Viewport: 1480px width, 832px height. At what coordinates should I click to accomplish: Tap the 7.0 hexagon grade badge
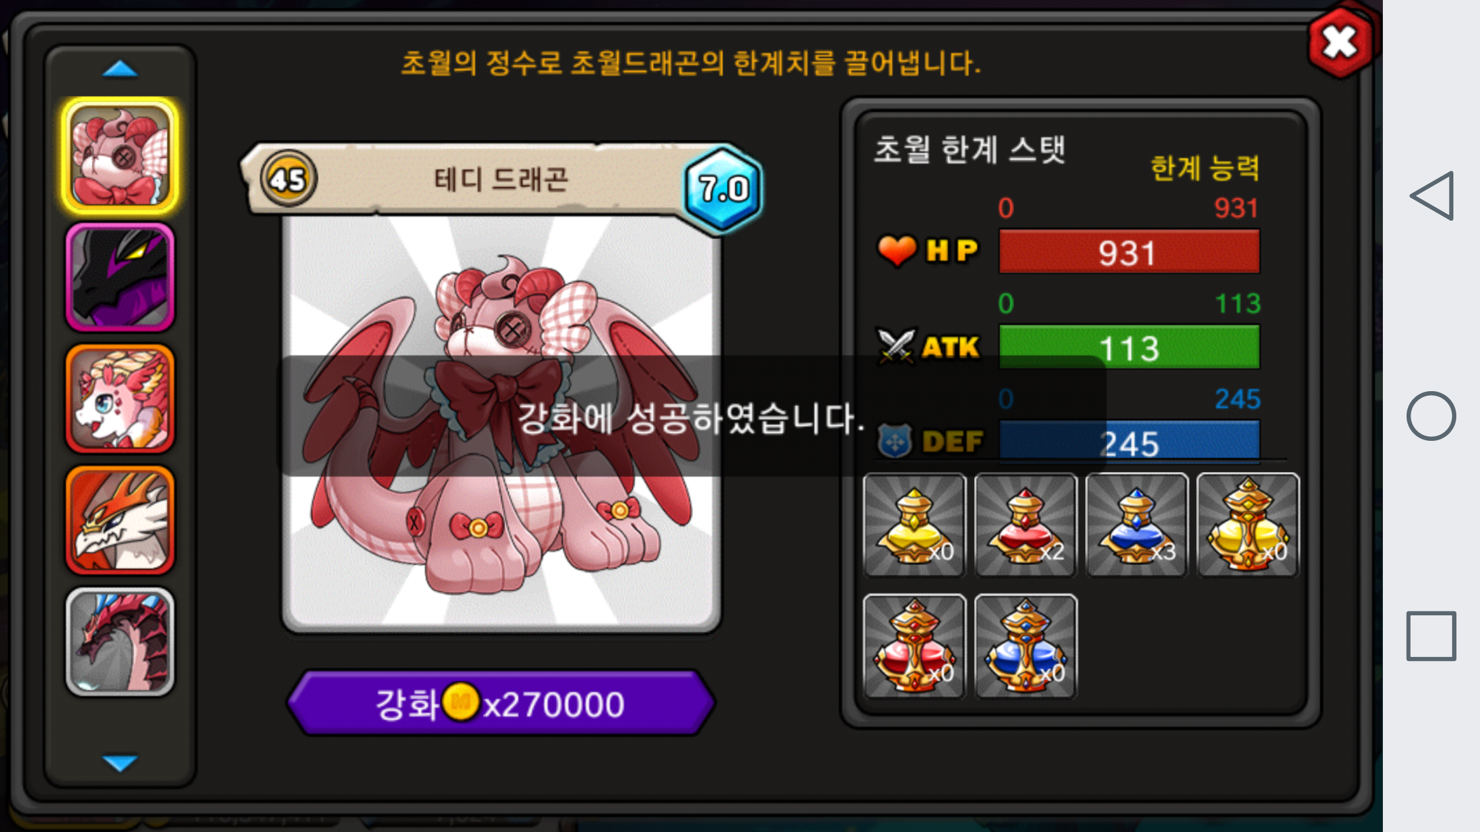pos(723,189)
